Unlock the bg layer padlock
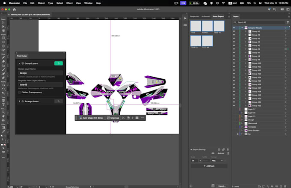The width and height of the screenshot is (291, 188). click(x=238, y=134)
